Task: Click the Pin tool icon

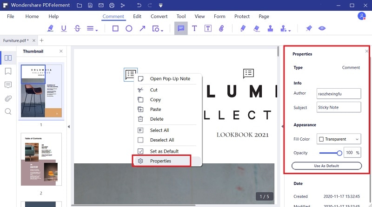Action: [309, 28]
